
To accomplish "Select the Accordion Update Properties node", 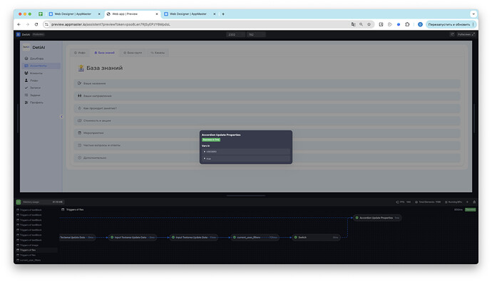I will click(x=377, y=218).
